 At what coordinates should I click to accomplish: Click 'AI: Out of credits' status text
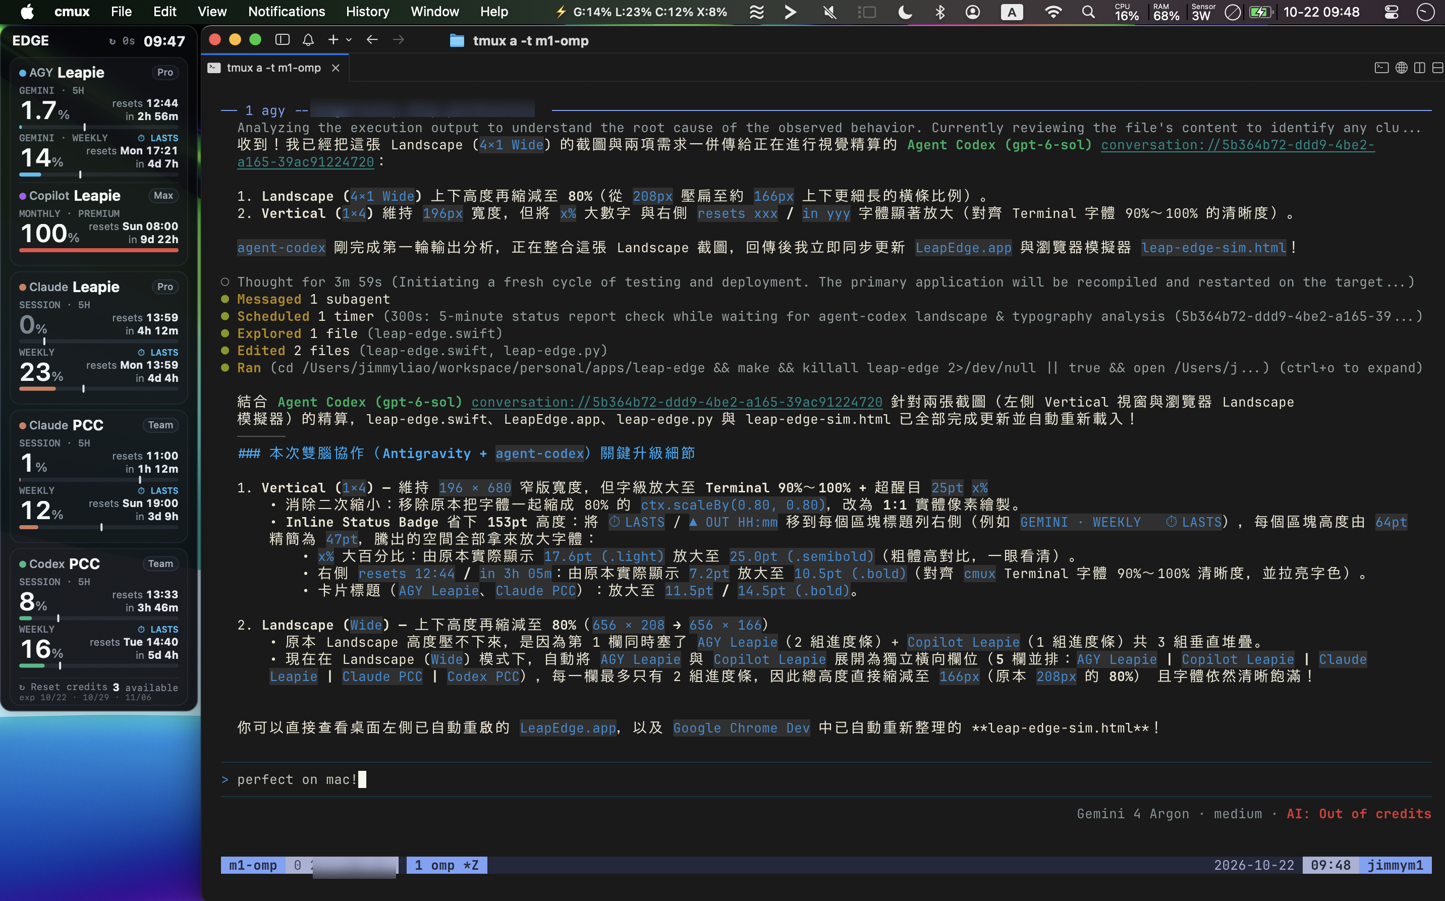click(1359, 814)
